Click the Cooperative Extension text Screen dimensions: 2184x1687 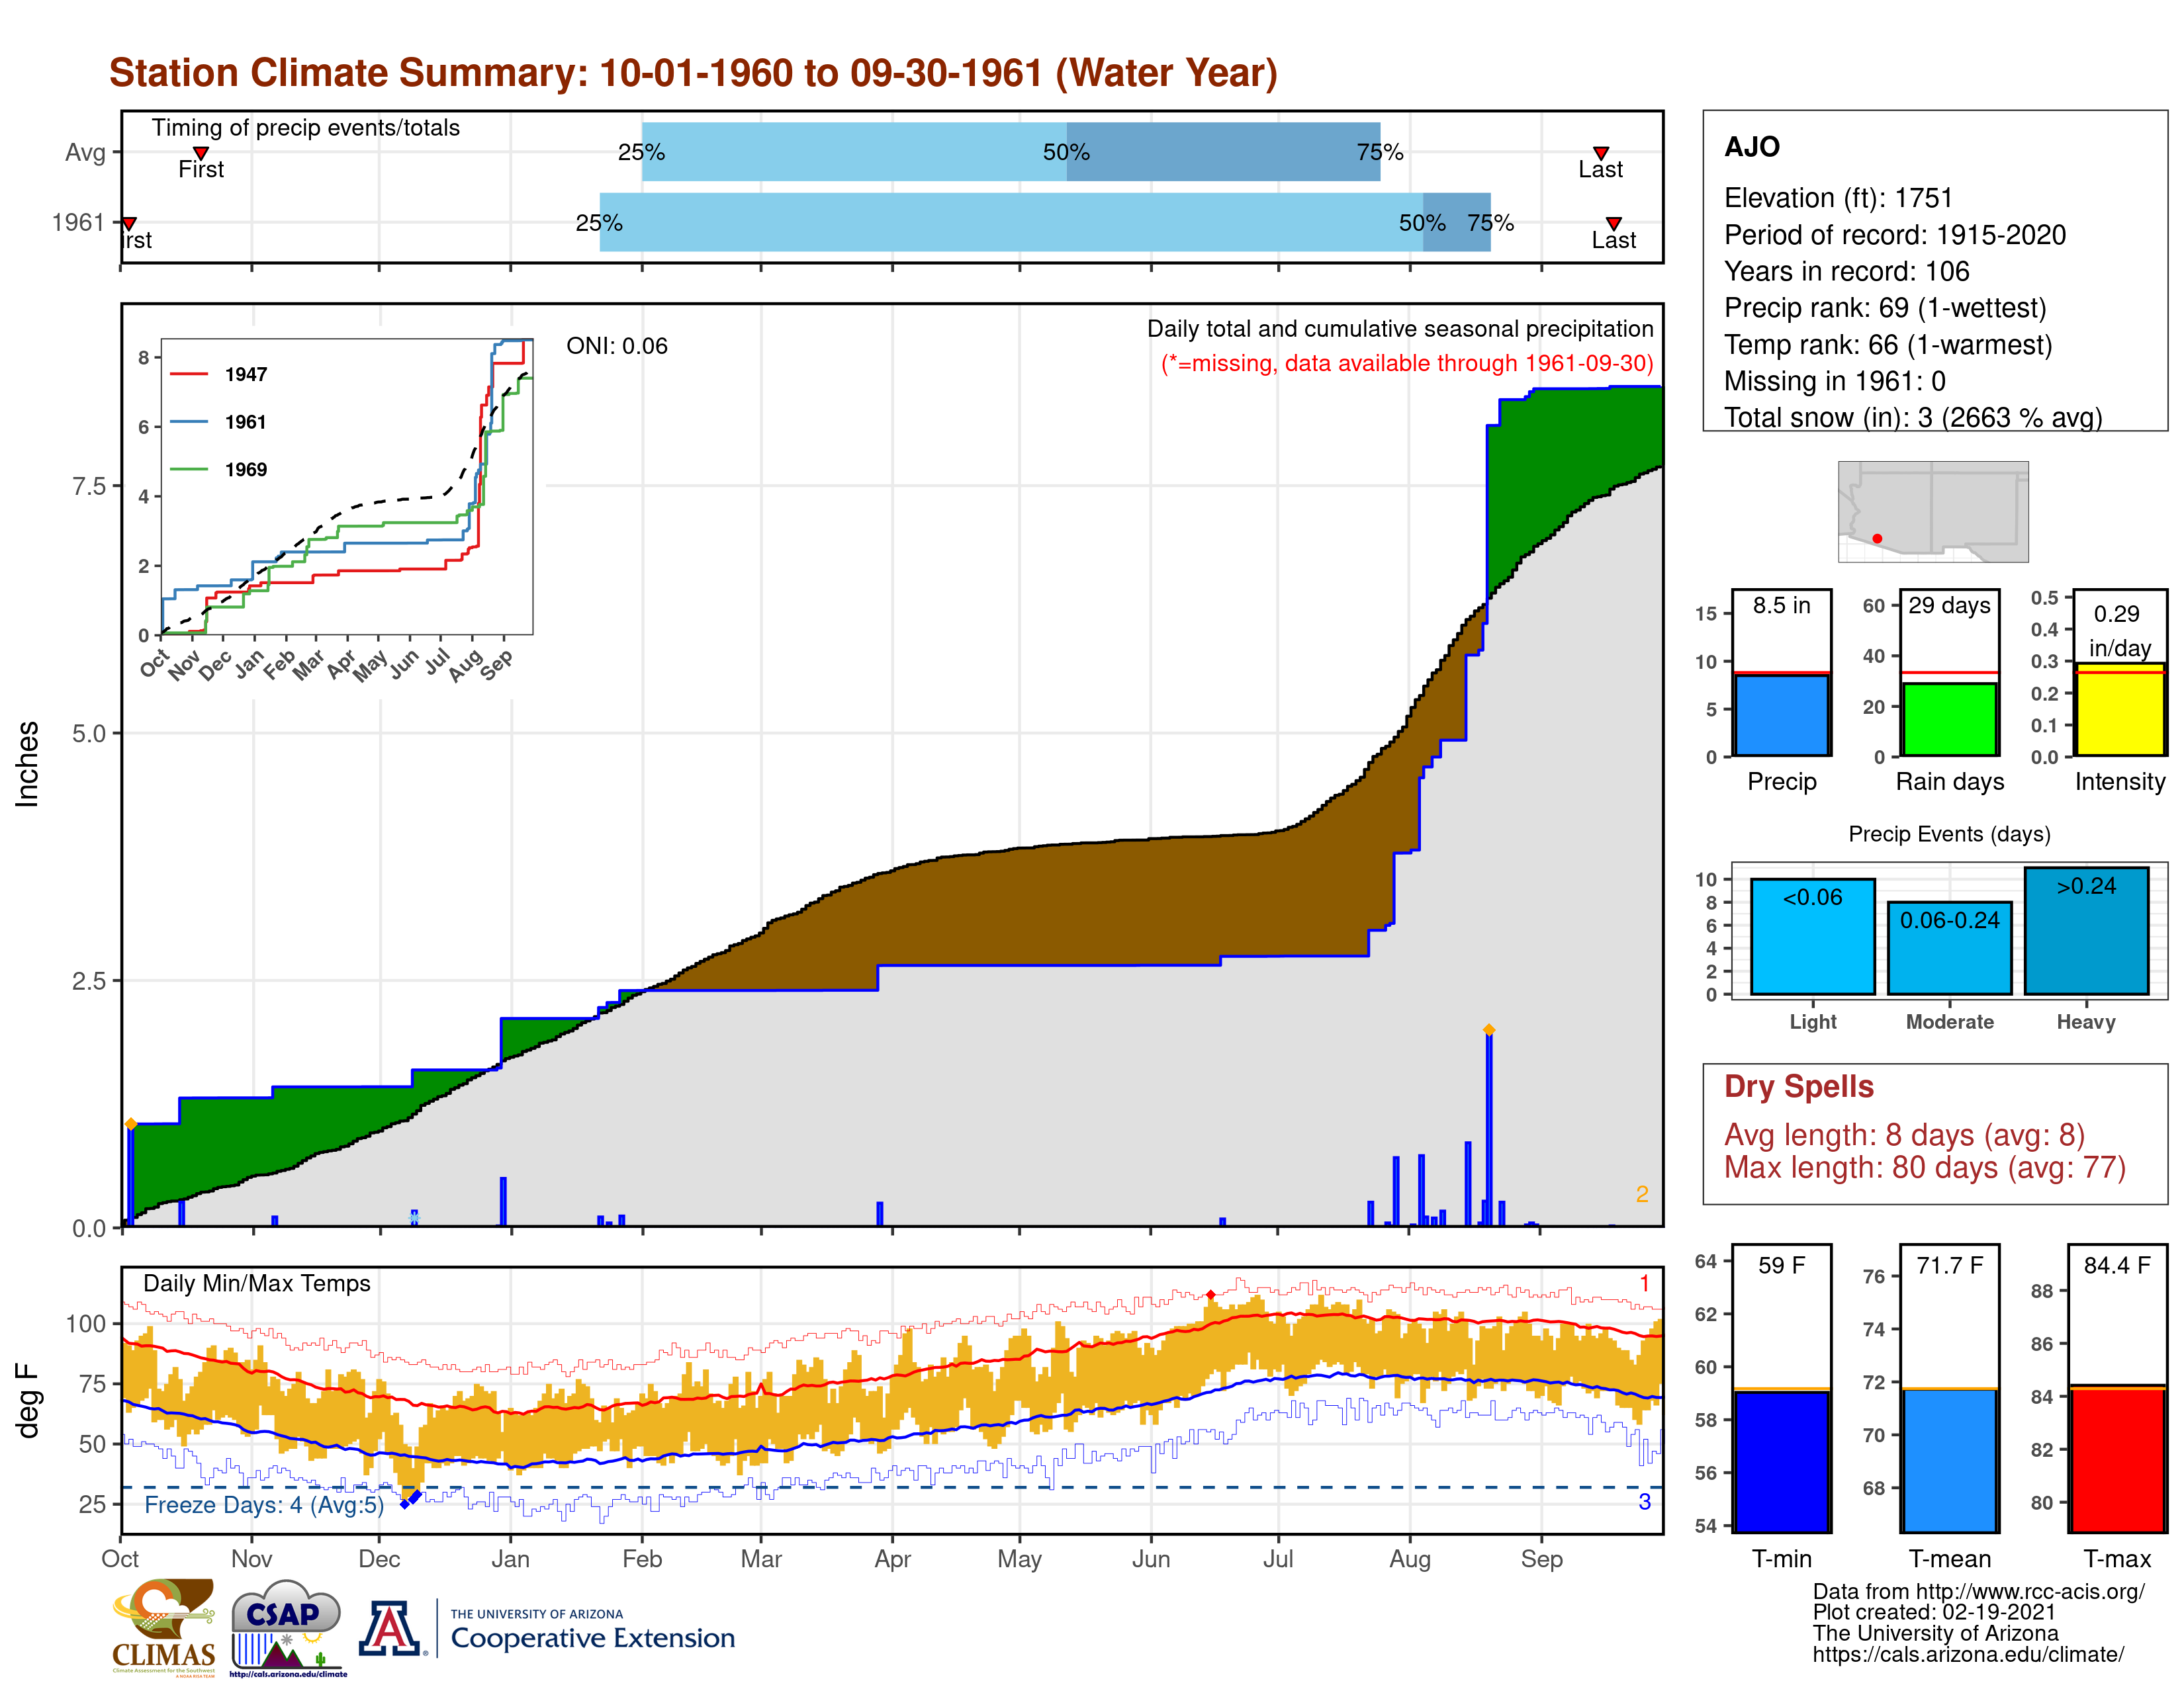point(593,1638)
